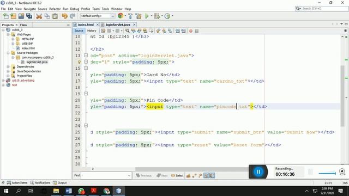349x196 pixels.
Task: Switch to the loginServlet.java tab
Action: click(x=118, y=24)
